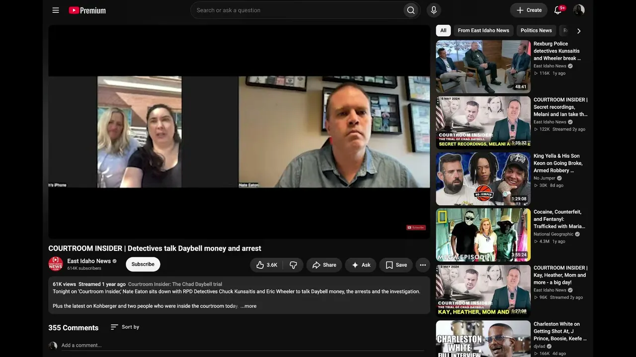This screenshot has height=357, width=636.
Task: Open 'Secret recordings, Melani and Ian' title
Action: 560,107
